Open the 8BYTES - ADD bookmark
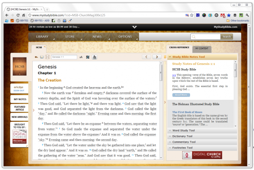 [40, 20]
